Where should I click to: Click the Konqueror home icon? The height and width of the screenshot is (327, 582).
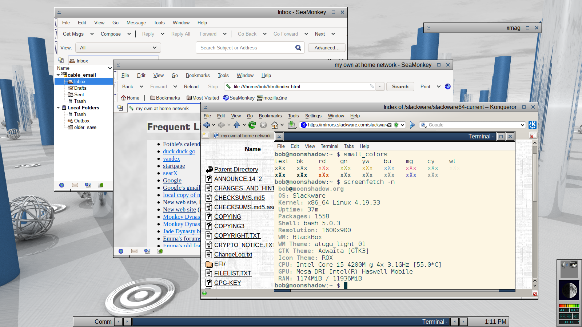[x=275, y=125]
